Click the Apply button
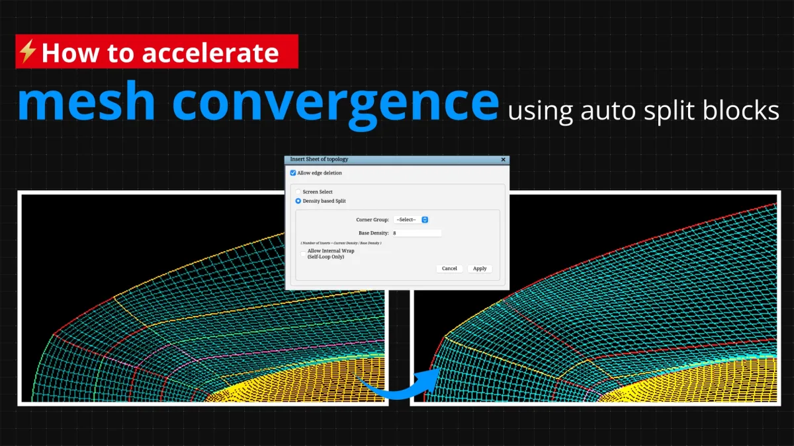This screenshot has width=794, height=446. (x=480, y=268)
